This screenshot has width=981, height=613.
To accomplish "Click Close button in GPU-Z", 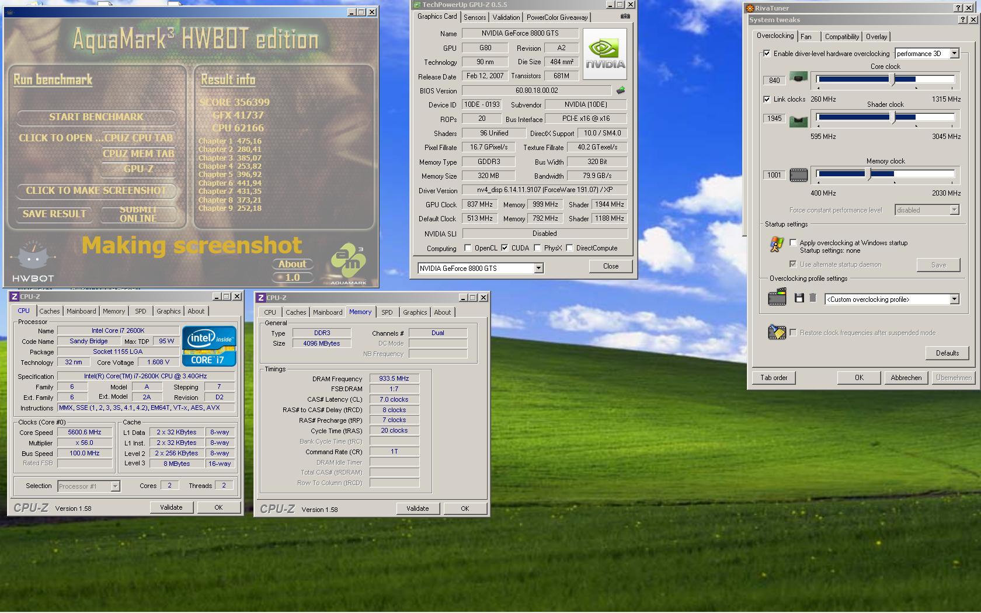I will (x=611, y=266).
